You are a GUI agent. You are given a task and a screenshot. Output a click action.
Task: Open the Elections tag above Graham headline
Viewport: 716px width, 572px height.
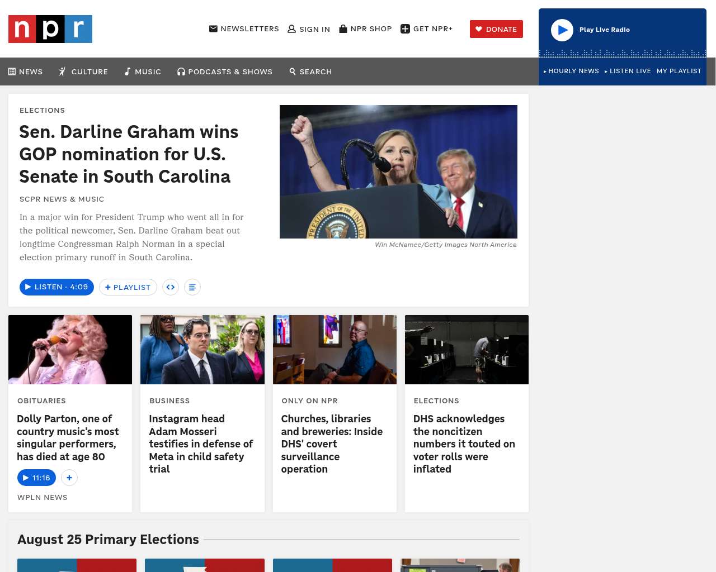coord(42,110)
